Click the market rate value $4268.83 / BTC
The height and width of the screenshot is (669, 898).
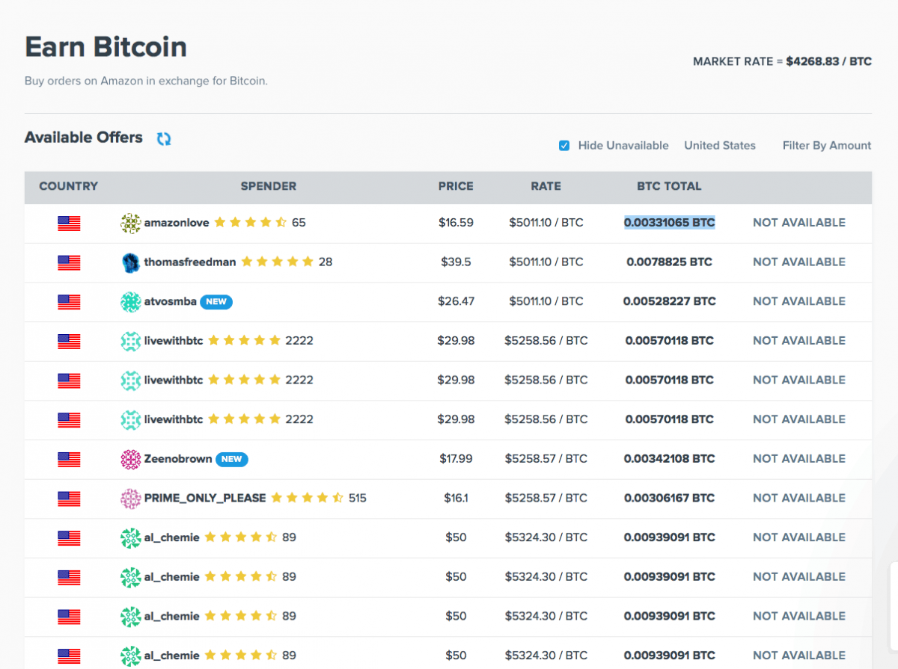tap(828, 61)
